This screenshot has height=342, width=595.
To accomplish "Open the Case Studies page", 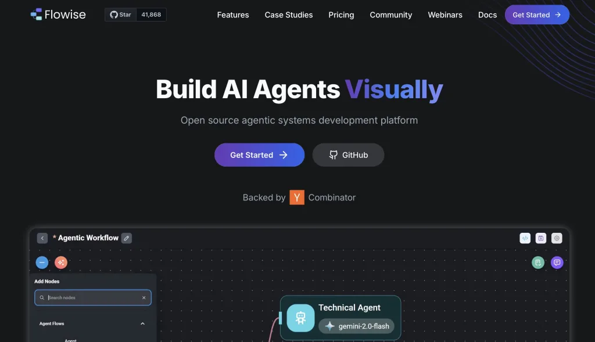I will click(288, 15).
